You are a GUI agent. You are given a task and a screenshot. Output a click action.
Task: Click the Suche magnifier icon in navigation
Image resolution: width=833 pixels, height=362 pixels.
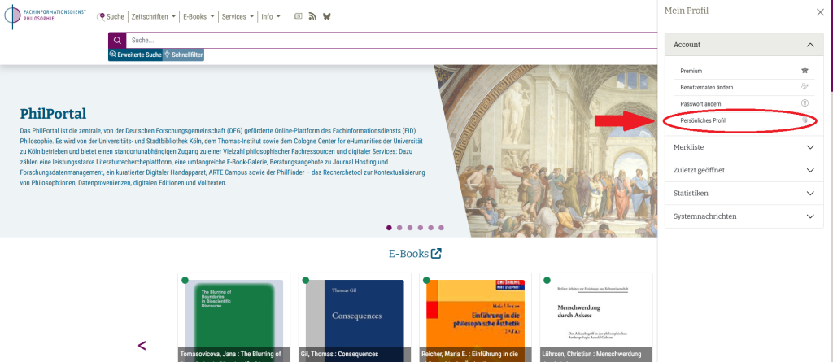[100, 17]
